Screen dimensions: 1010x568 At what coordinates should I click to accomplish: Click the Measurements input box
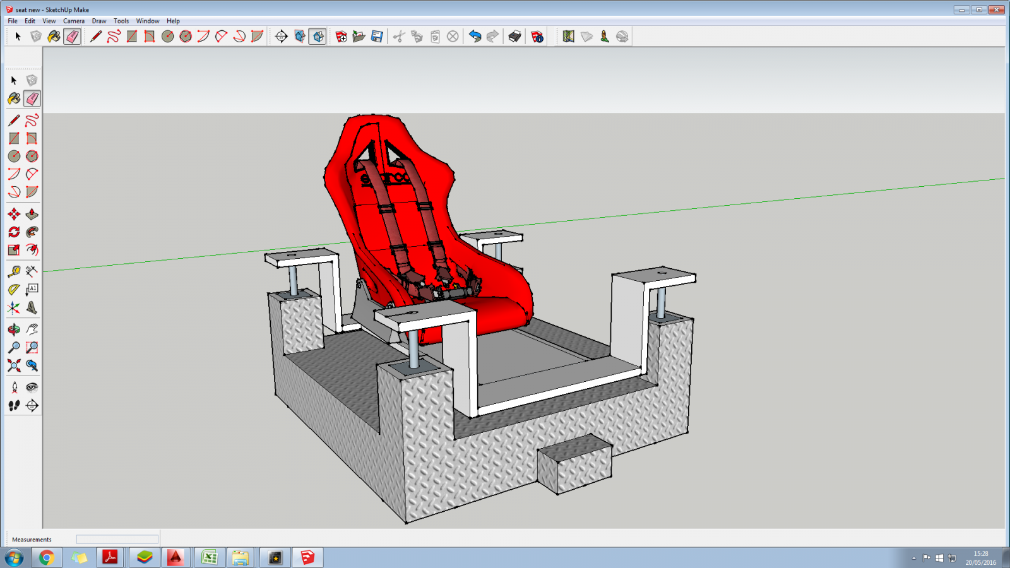coord(117,540)
